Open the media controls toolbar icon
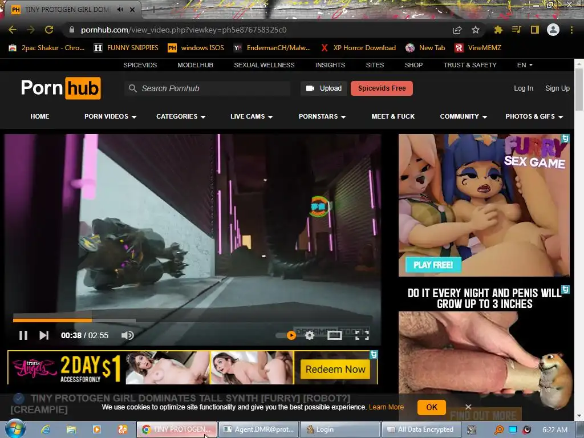Screen dimensions: 584x438 [516, 30]
